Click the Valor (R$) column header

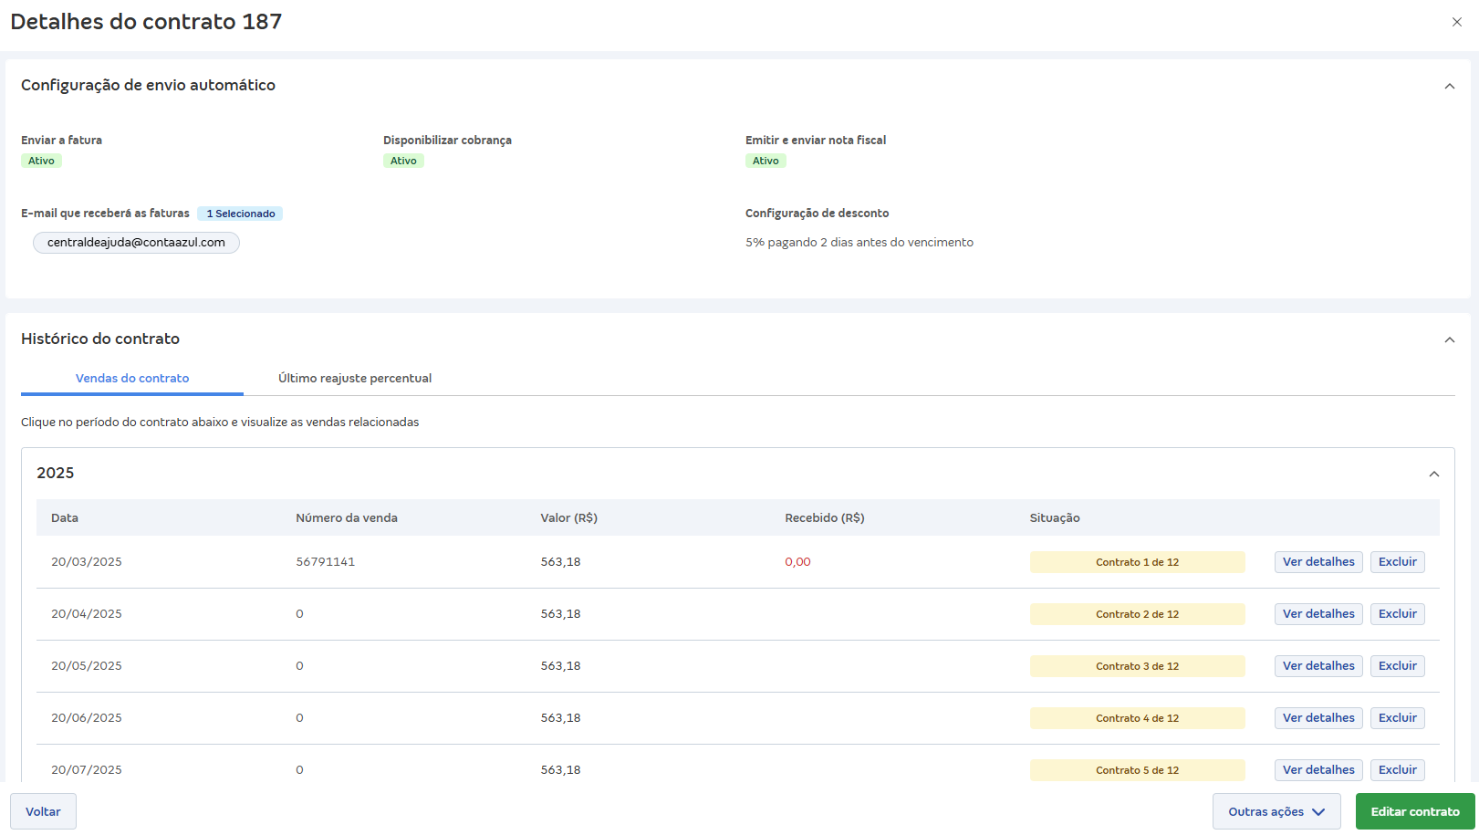(x=568, y=517)
